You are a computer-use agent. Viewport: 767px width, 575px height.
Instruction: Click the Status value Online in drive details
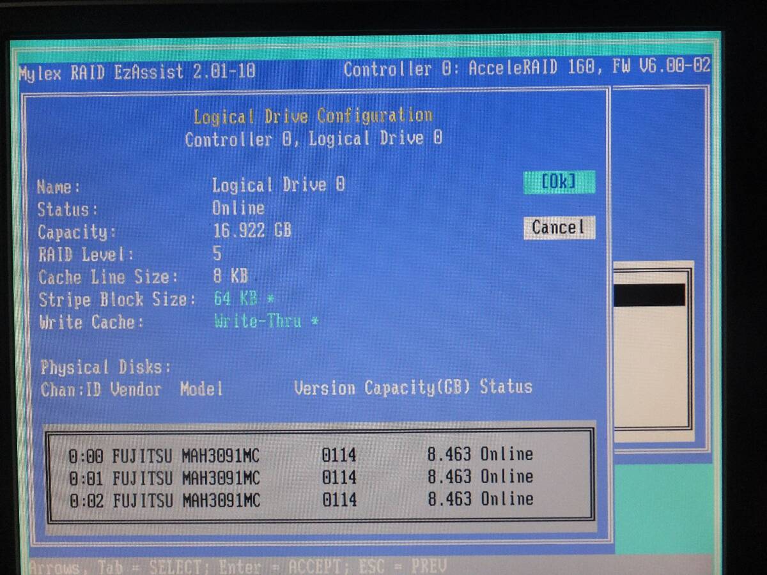tap(238, 208)
